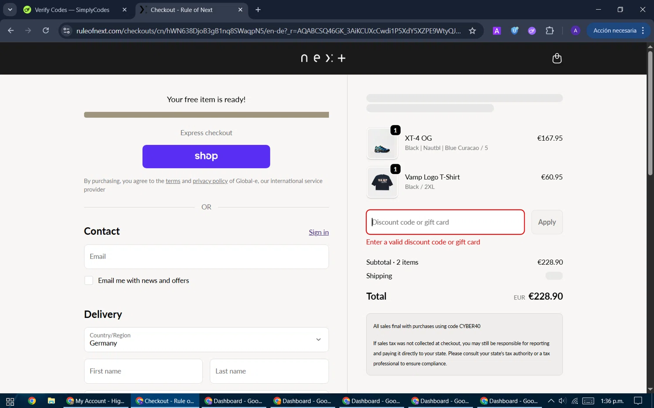Switch to My Account taskbar window
Screen dimensions: 654x408
point(96,401)
